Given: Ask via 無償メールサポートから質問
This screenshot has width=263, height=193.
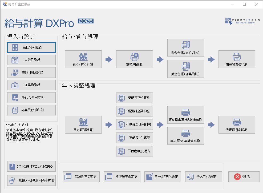Looking at the screenshot, I should (31, 180).
